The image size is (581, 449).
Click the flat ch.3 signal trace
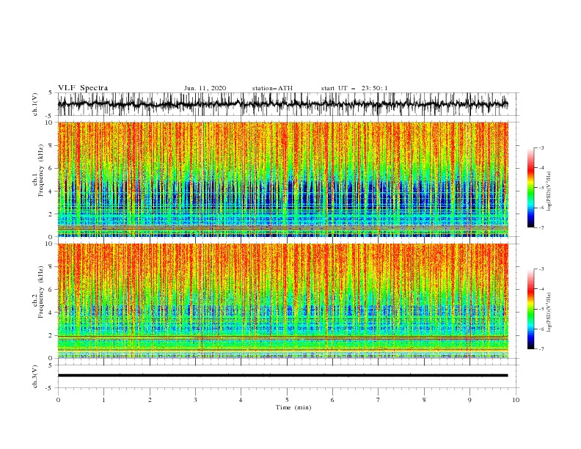pyautogui.click(x=282, y=376)
